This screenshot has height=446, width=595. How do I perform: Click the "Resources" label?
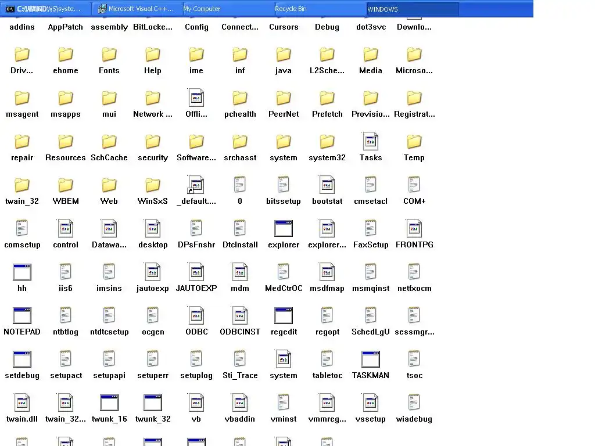click(65, 158)
